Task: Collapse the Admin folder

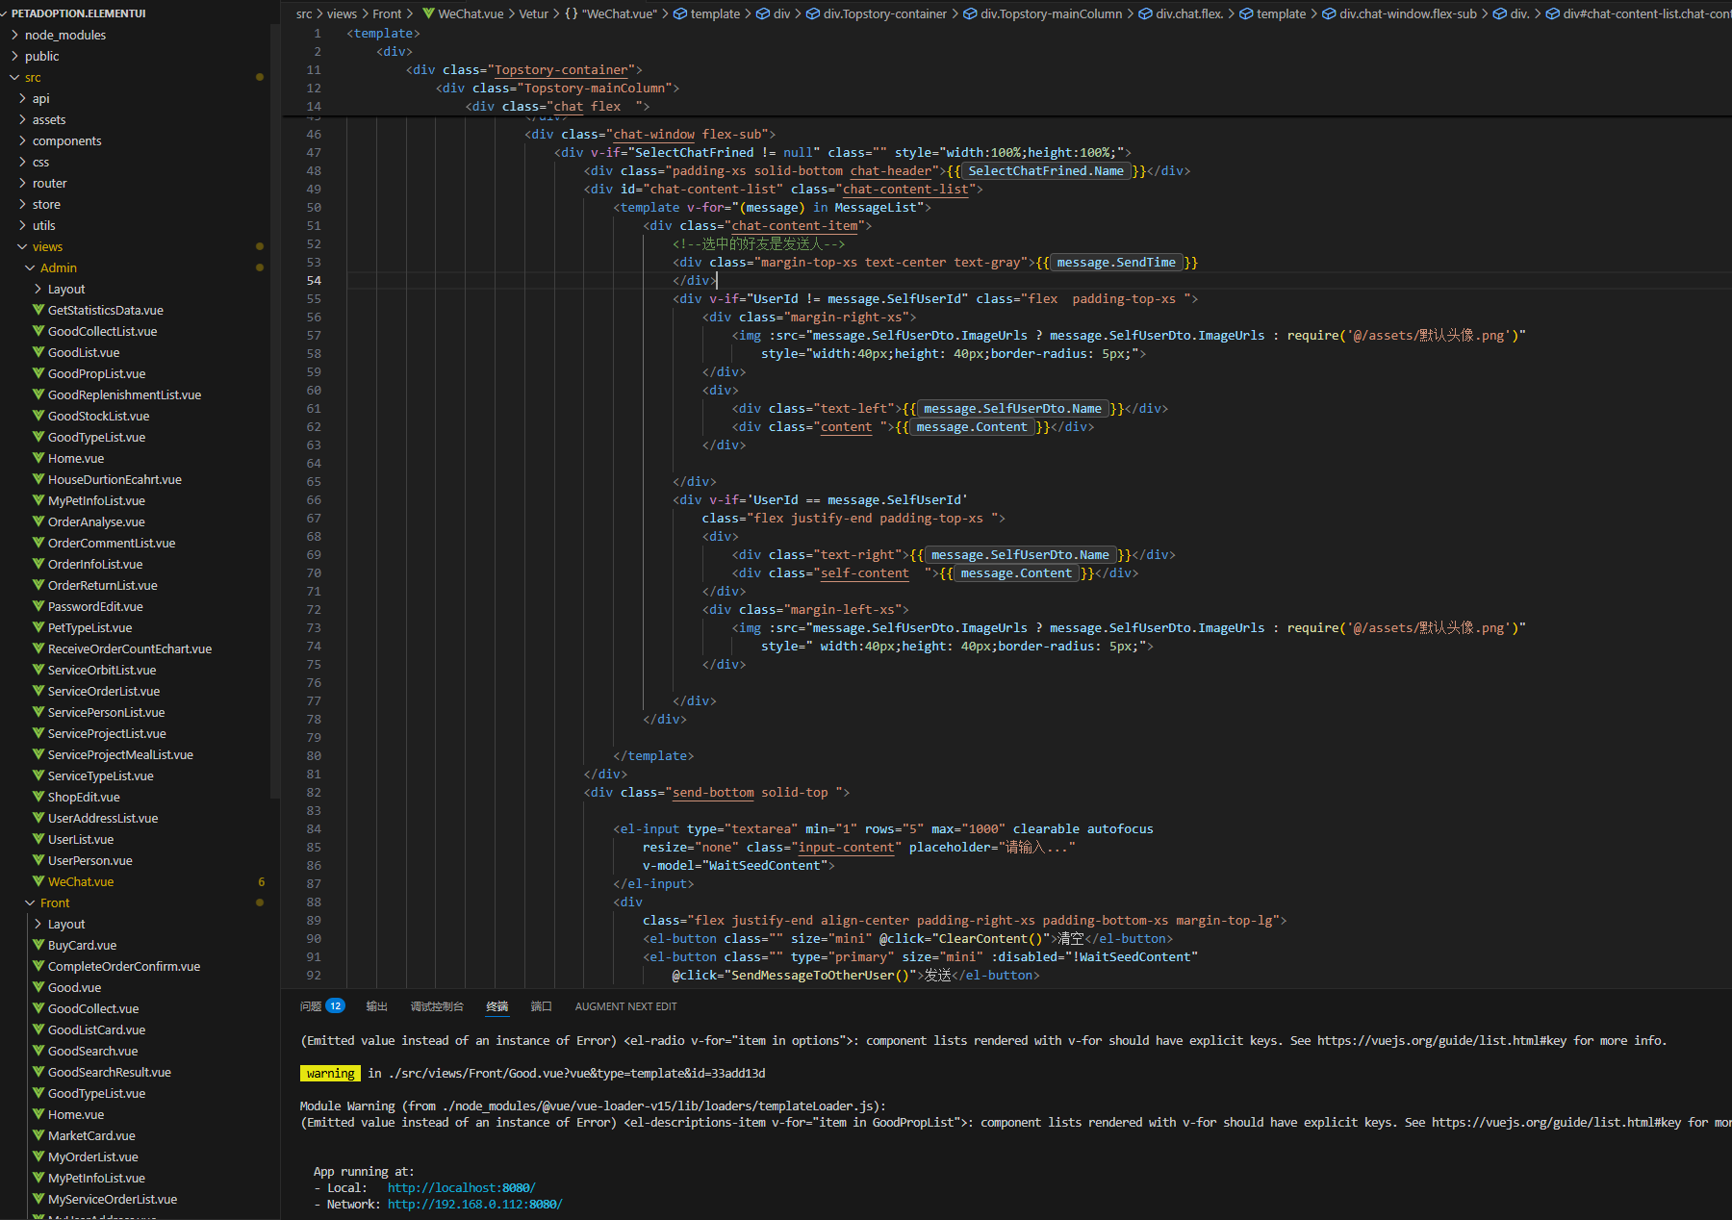Action: [30, 267]
